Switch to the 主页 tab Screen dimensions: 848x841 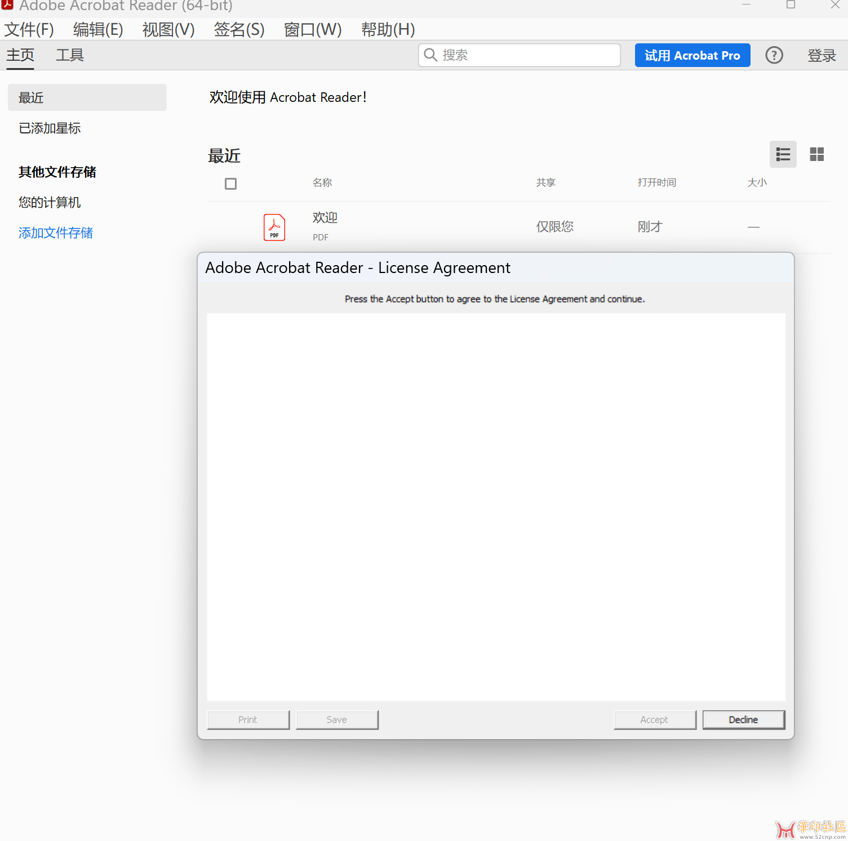click(x=20, y=55)
